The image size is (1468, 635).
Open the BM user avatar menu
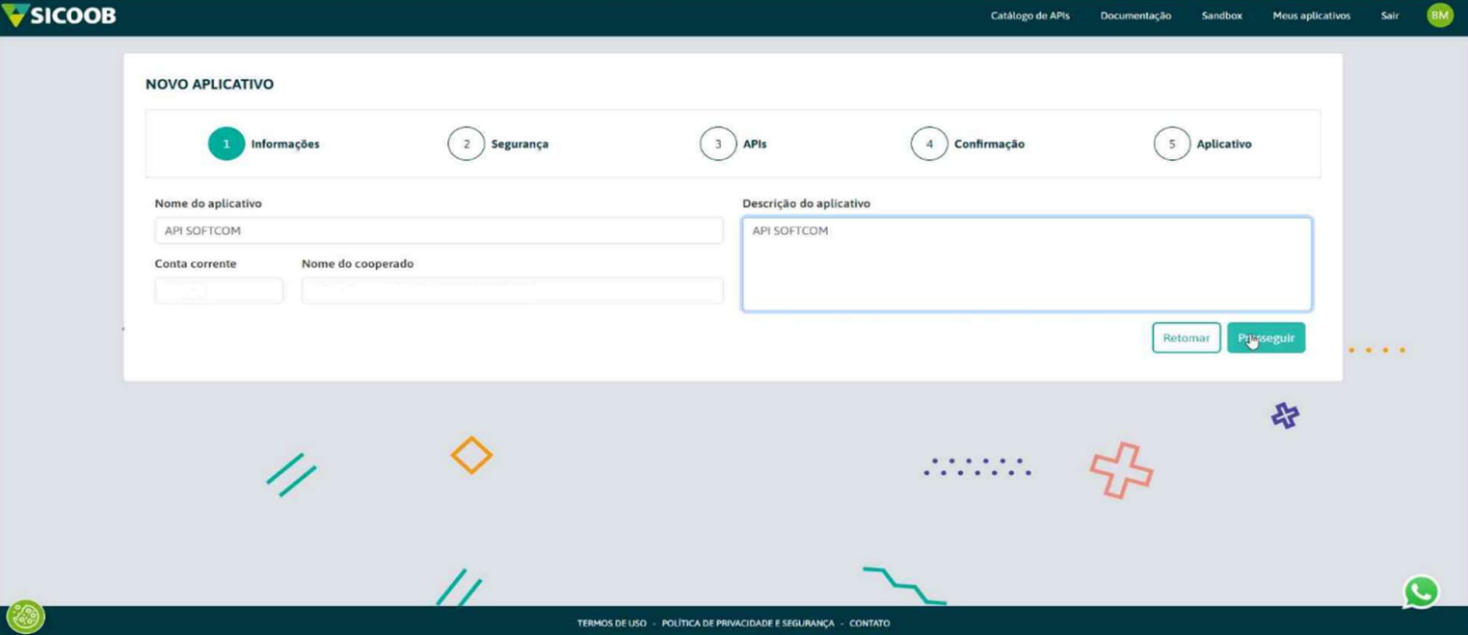pyautogui.click(x=1439, y=15)
